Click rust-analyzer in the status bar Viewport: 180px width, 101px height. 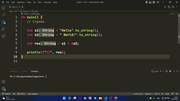pyautogui.click(x=33, y=94)
